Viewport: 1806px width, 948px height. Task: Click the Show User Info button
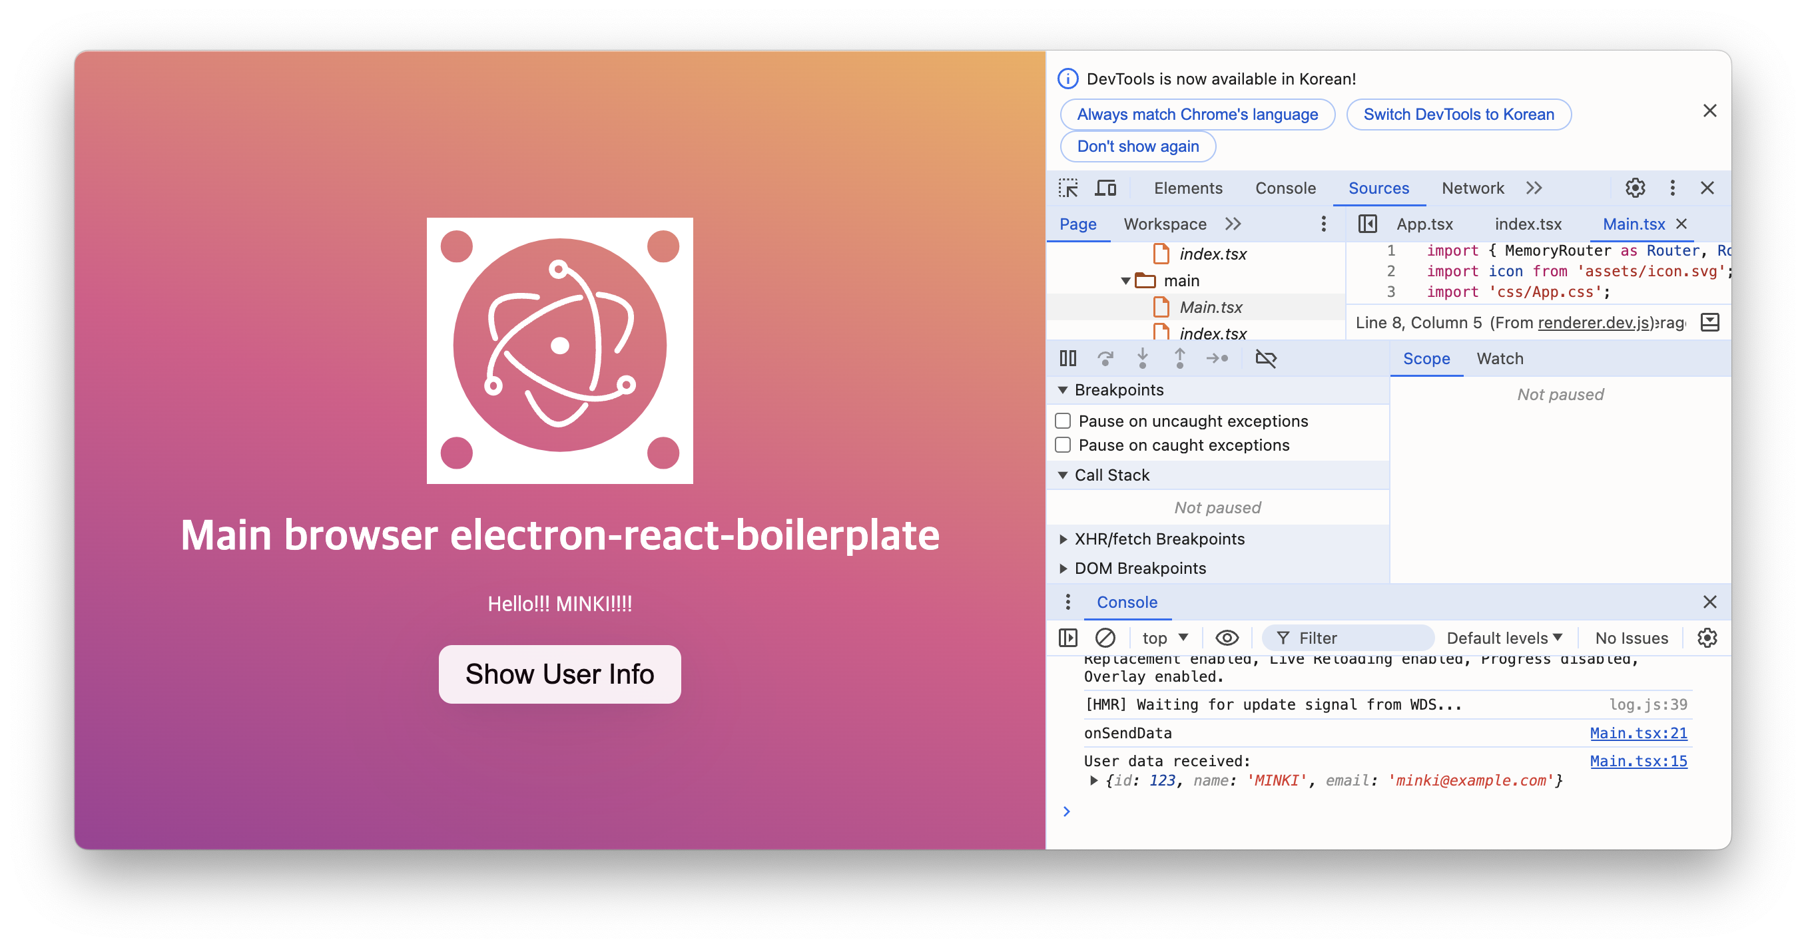click(x=559, y=674)
